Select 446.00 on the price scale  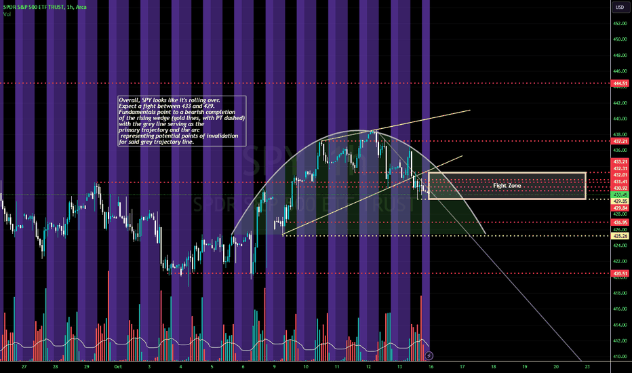[620, 71]
